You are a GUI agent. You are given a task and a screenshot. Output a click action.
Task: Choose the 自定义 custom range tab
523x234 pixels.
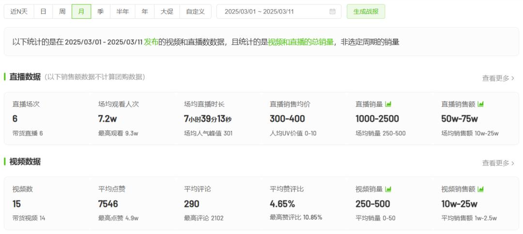click(x=195, y=12)
